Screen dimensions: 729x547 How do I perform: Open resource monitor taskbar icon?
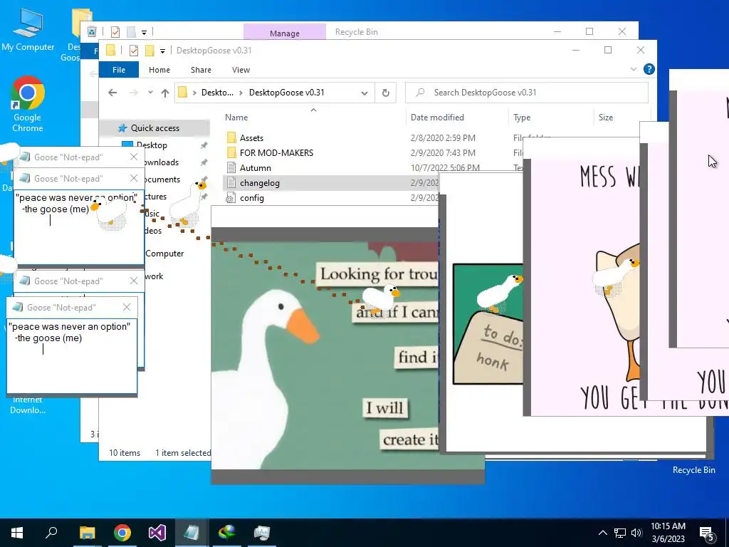(x=262, y=533)
